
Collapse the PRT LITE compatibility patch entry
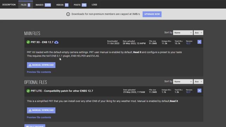pyautogui.click(x=199, y=91)
